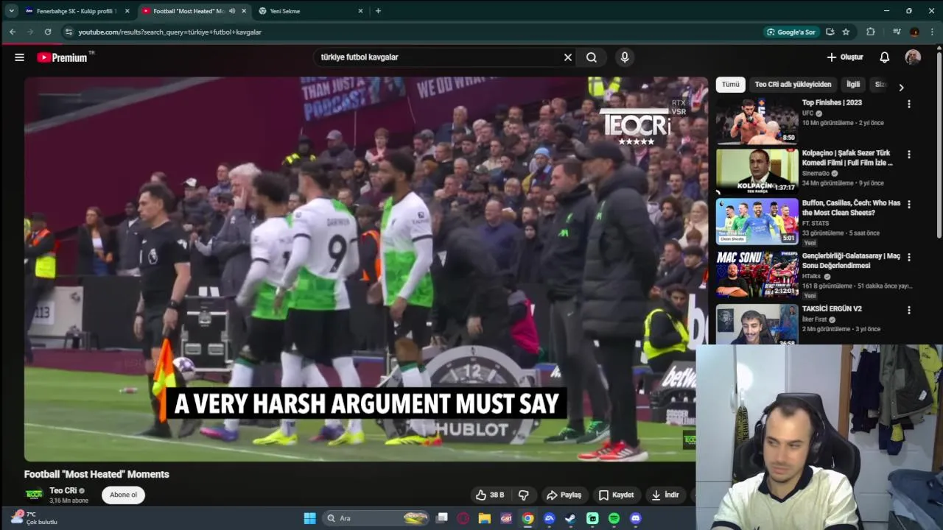This screenshot has width=943, height=530.
Task: Click the browser address bar URL
Action: (170, 32)
